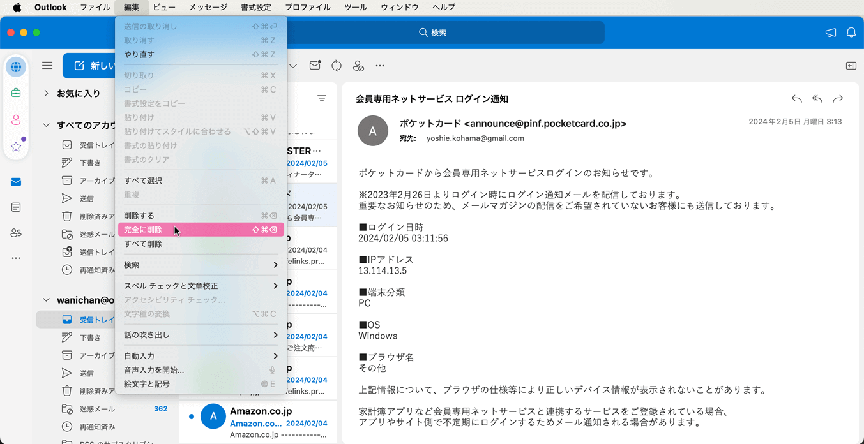The width and height of the screenshot is (864, 444).
Task: Click the globe account icon in sidebar
Action: click(x=16, y=67)
